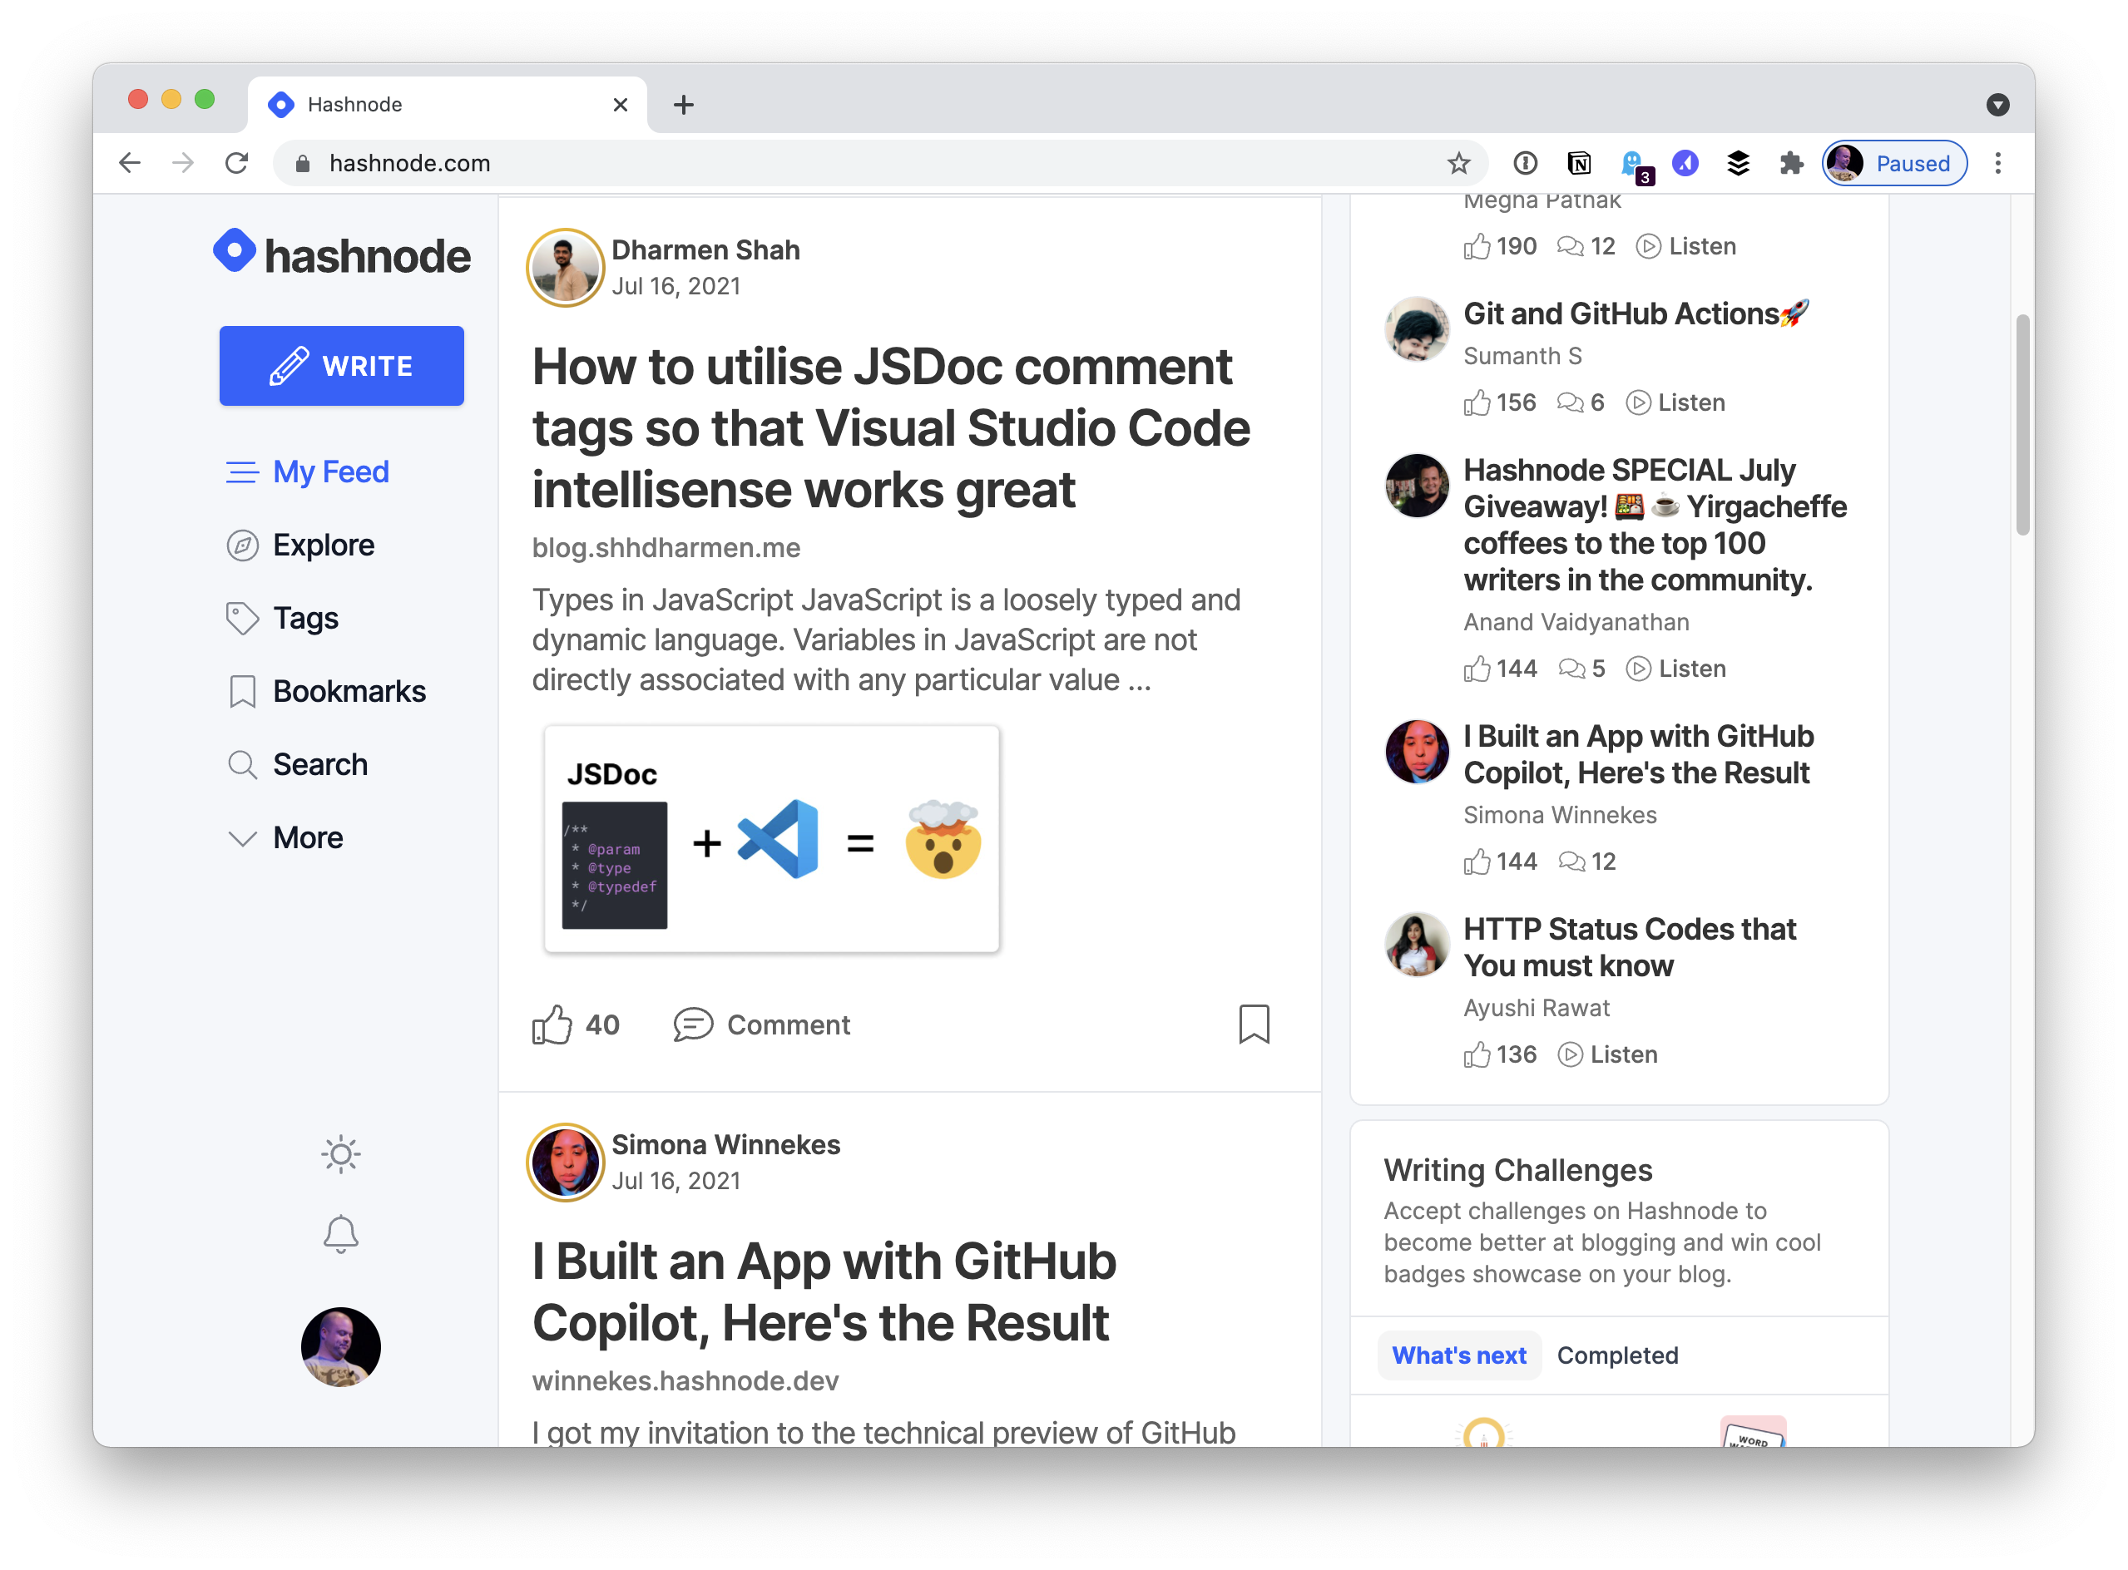Click the Notion extension icon

[1578, 164]
